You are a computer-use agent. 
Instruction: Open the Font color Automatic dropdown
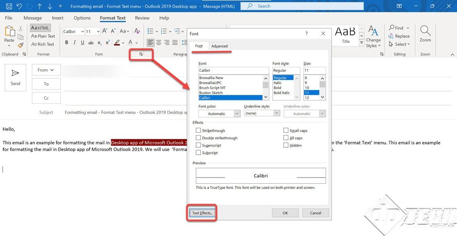point(219,114)
